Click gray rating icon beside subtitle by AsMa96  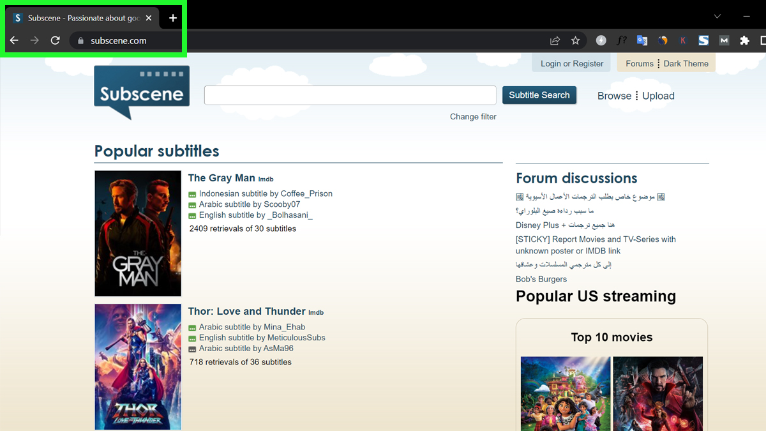(192, 350)
